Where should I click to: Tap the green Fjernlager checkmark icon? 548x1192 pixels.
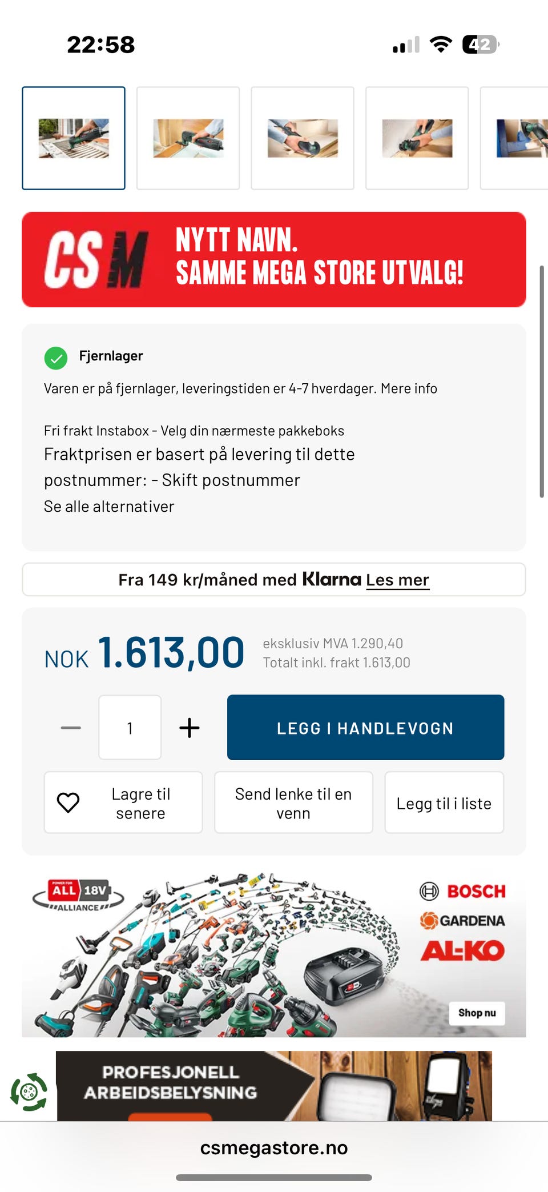click(x=56, y=359)
